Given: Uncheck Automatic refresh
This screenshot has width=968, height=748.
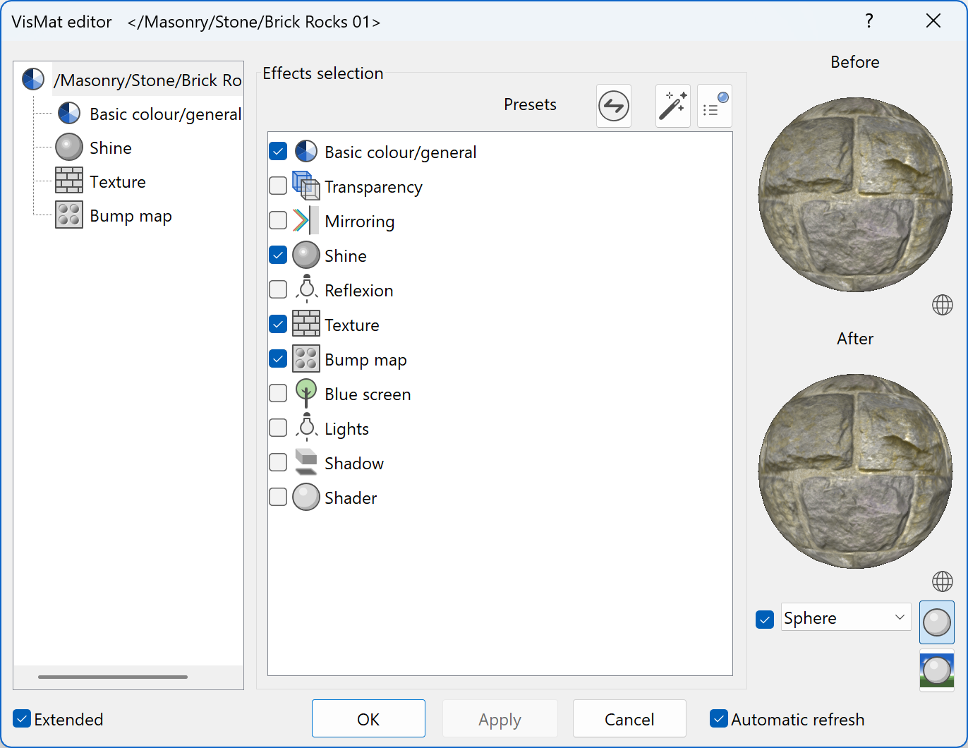Looking at the screenshot, I should click(719, 718).
